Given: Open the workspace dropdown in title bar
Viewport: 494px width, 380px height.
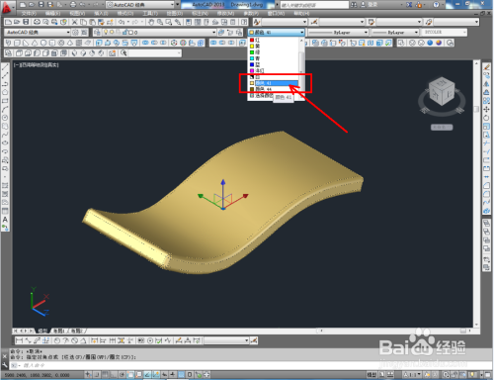Looking at the screenshot, I should 141,5.
